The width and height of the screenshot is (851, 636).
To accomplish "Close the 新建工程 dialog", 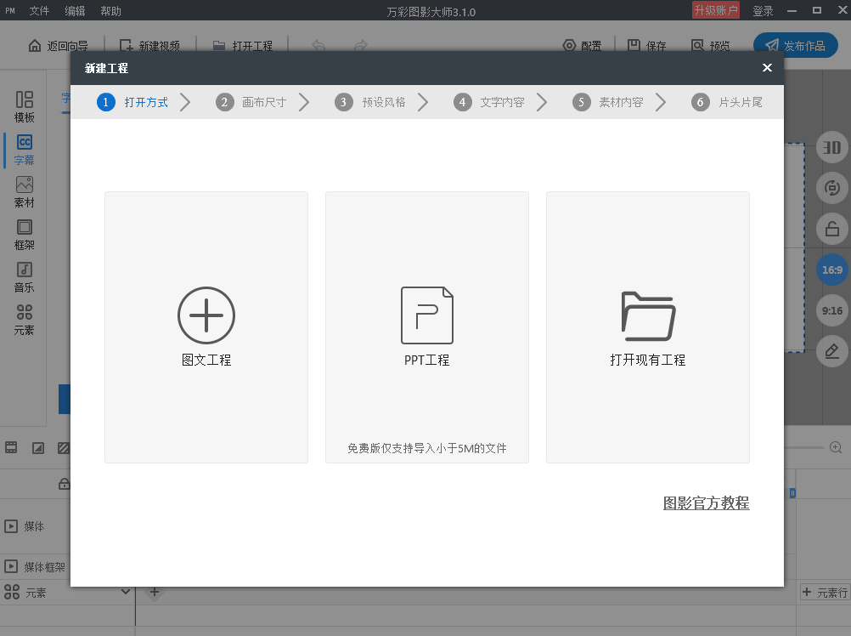I will click(767, 68).
